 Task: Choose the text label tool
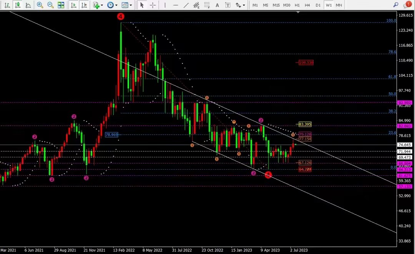(227, 5)
